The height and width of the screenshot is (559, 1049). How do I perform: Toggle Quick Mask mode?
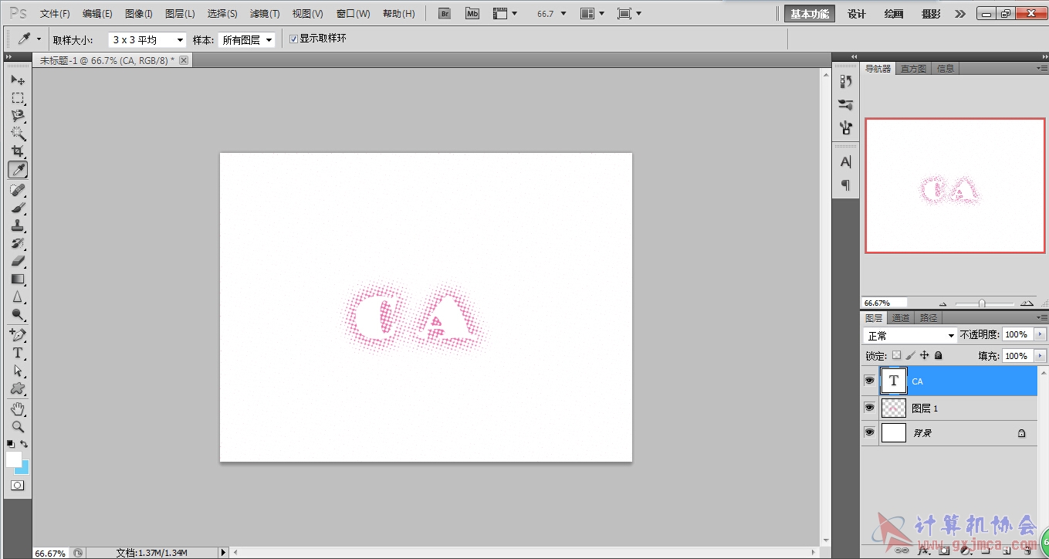[x=17, y=486]
